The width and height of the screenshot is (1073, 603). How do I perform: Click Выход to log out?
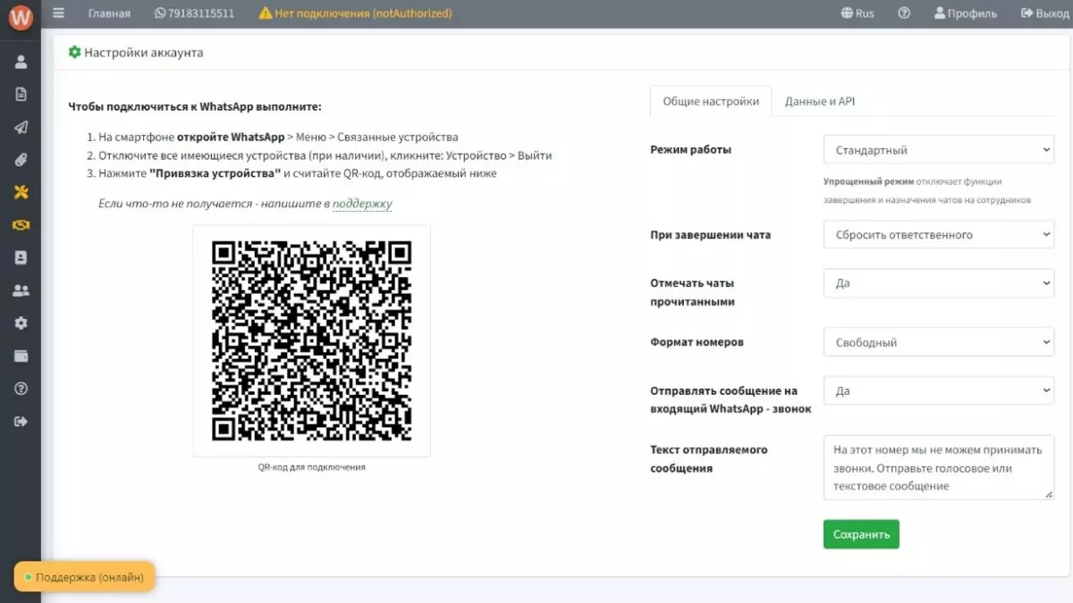[1044, 13]
